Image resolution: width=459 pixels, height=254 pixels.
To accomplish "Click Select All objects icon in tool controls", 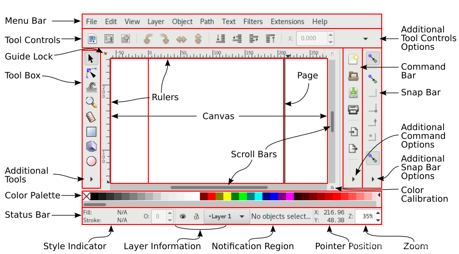I will pyautogui.click(x=92, y=38).
